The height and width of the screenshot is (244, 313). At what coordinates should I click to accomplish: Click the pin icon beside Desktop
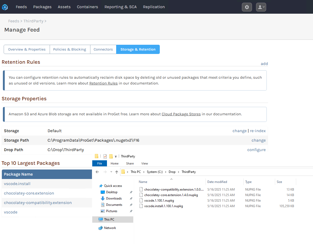tap(131, 192)
